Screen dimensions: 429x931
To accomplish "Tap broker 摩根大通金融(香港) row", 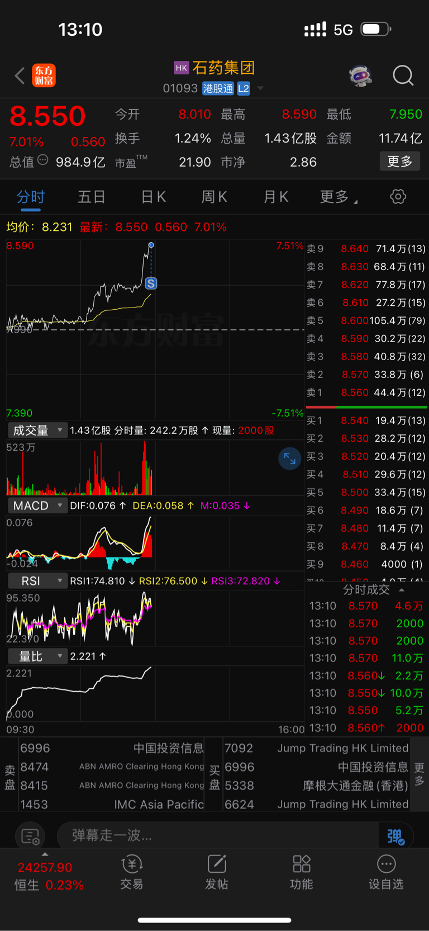I will click(317, 786).
